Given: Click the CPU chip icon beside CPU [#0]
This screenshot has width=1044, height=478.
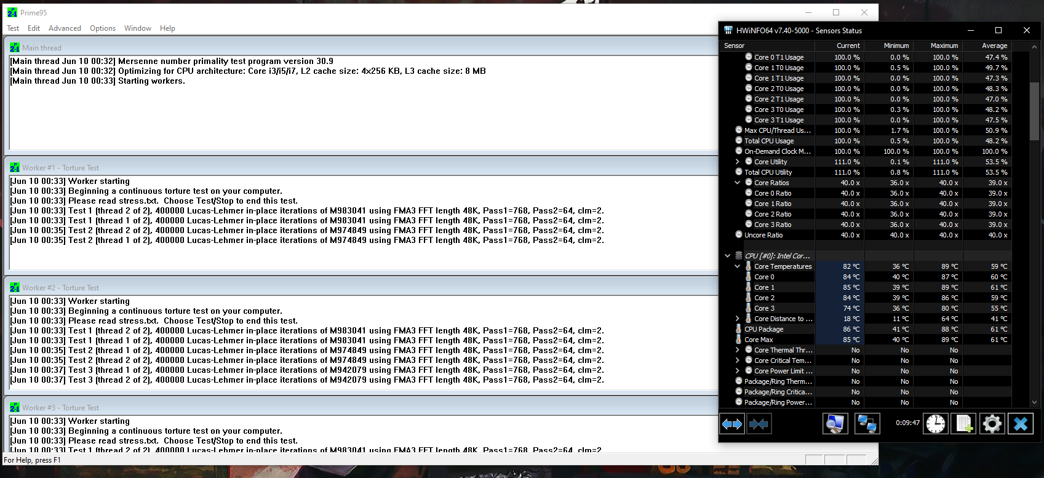Looking at the screenshot, I should tap(739, 255).
